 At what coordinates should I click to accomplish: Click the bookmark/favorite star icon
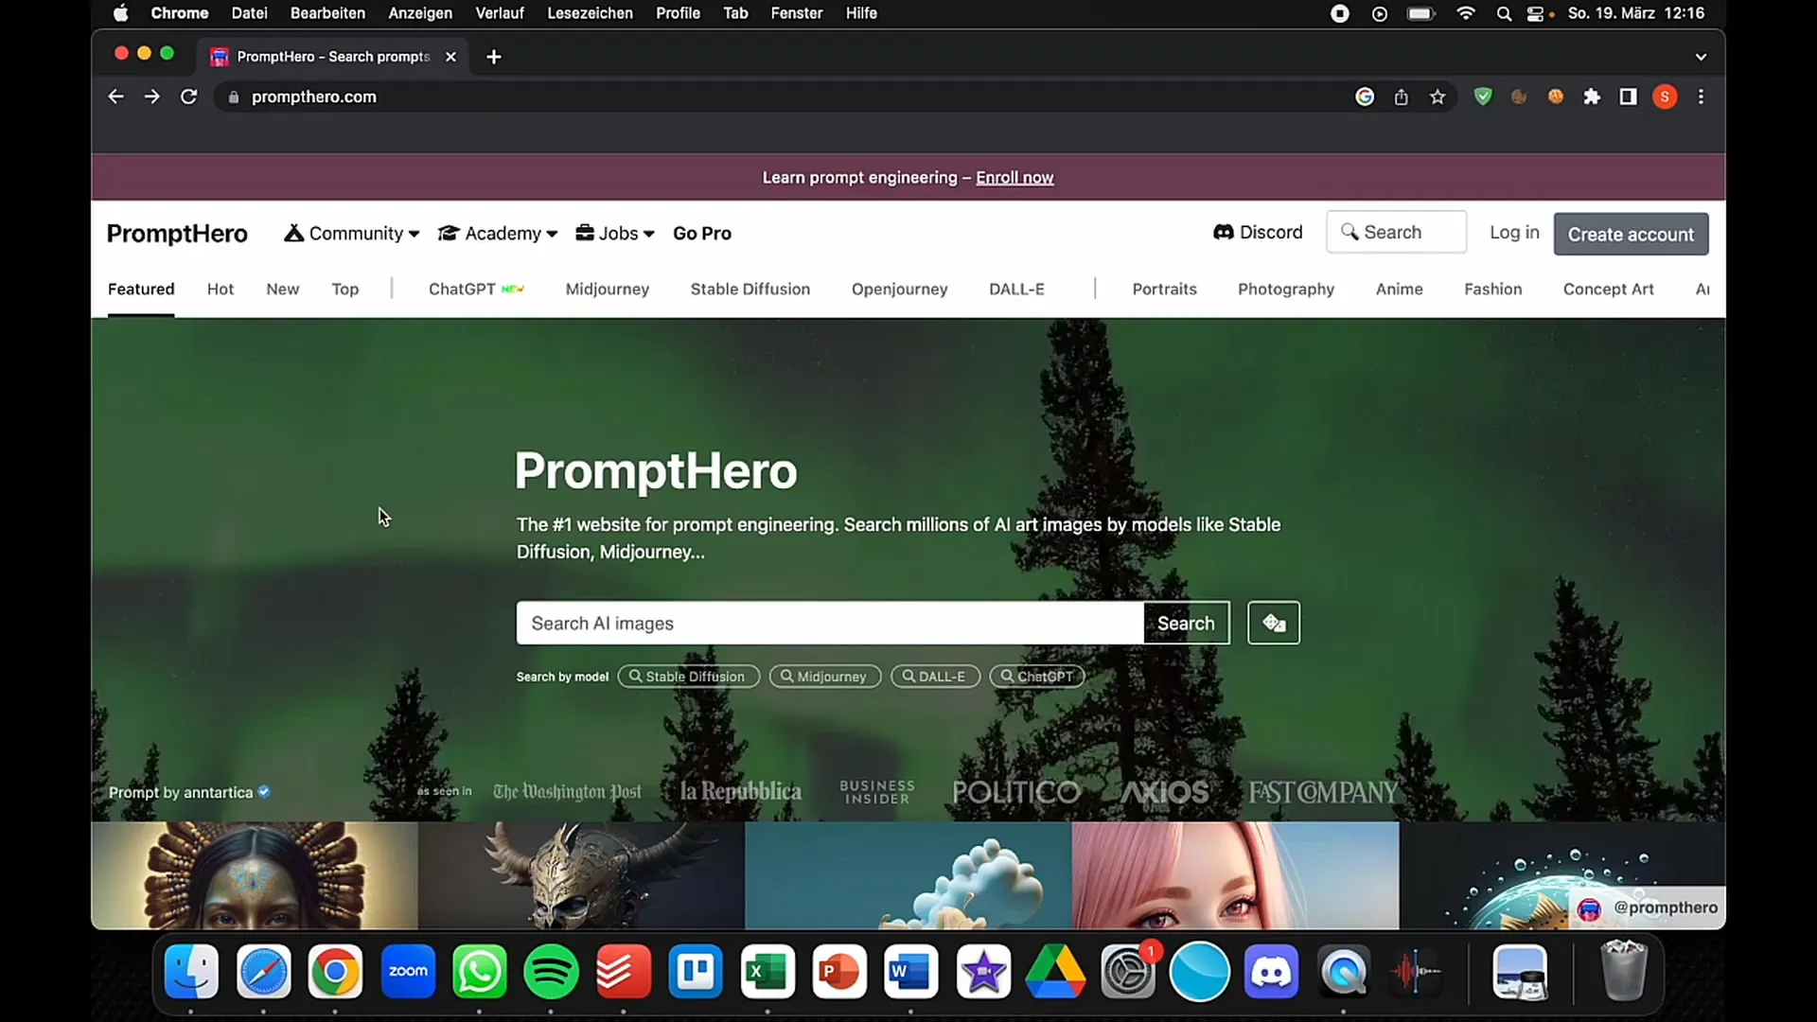tap(1438, 97)
